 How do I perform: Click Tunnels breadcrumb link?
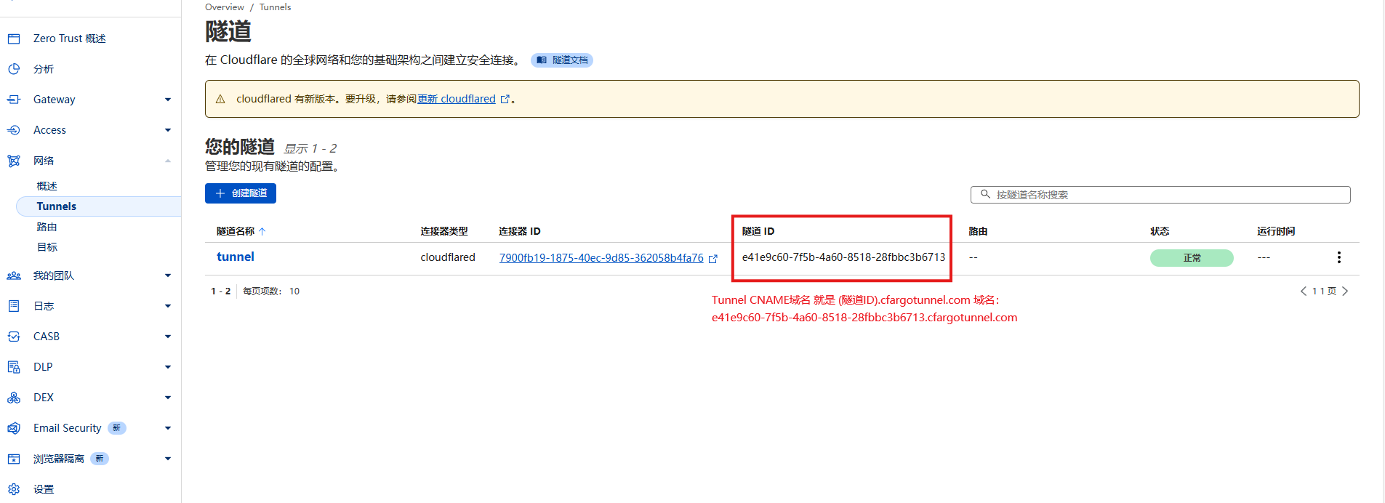275,7
